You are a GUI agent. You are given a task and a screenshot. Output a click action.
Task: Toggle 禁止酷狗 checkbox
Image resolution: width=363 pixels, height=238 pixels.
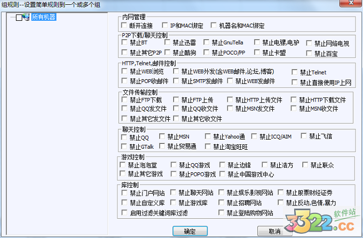tap(167, 52)
